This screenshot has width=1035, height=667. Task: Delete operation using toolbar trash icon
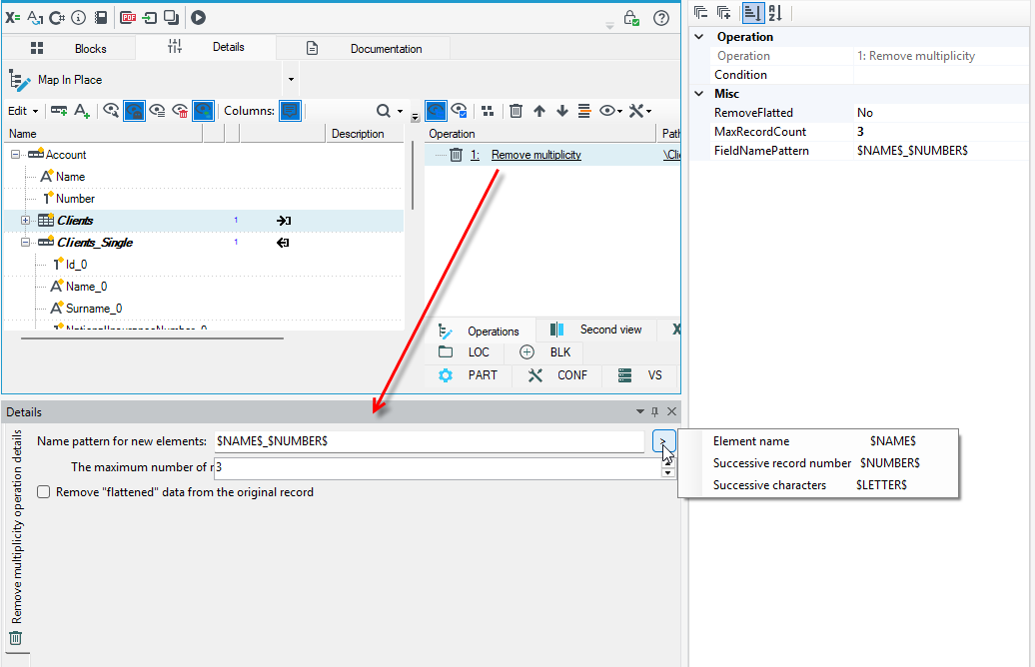(x=517, y=111)
